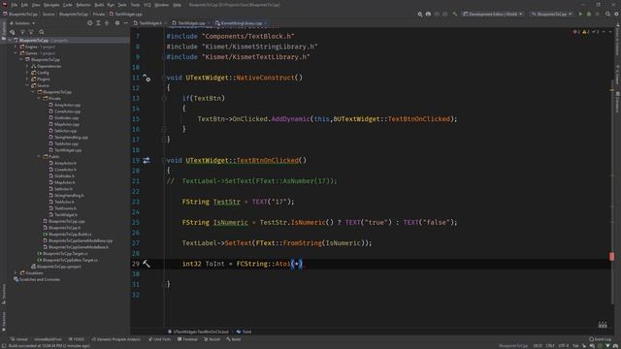Collapse the NativeConstruct function fold marker

(x=164, y=78)
